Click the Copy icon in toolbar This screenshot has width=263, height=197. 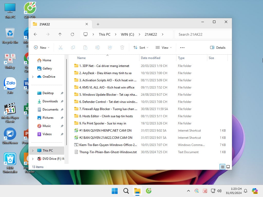(73, 47)
